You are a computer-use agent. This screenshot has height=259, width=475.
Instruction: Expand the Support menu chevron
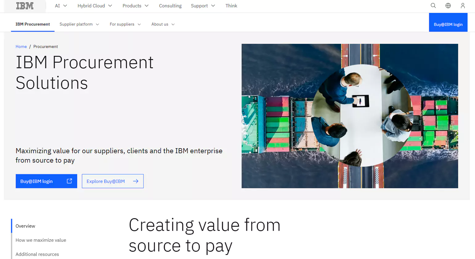[x=213, y=6]
